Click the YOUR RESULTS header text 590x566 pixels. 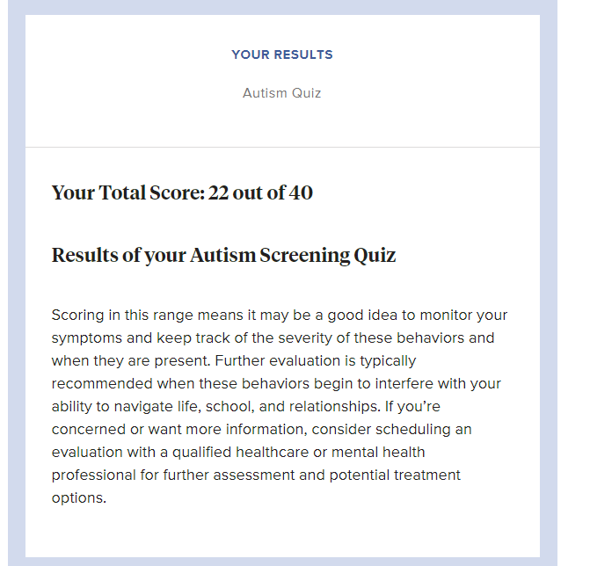(x=282, y=54)
